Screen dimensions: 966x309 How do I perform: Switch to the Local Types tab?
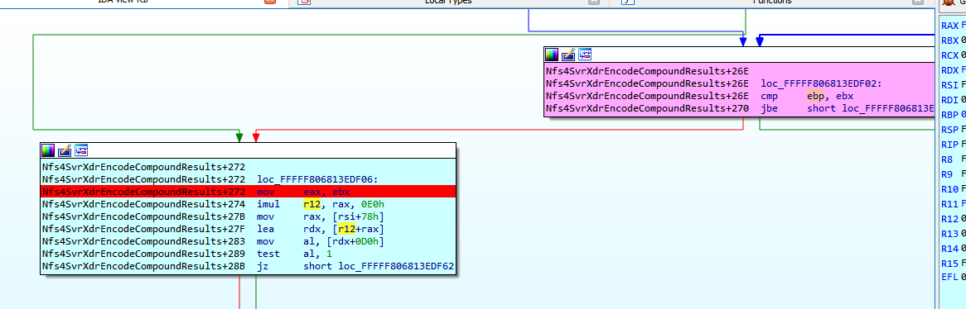coord(448,2)
